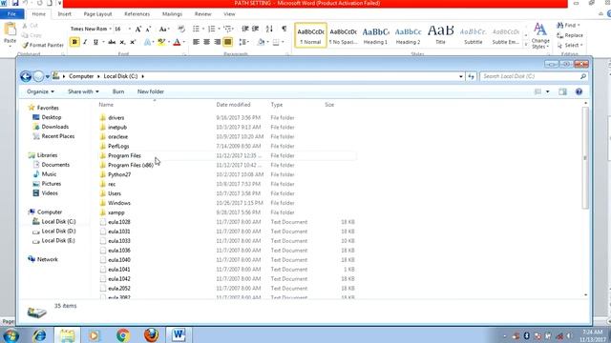The width and height of the screenshot is (611, 343).
Task: Click the Justify alignment button
Action: (x=227, y=42)
